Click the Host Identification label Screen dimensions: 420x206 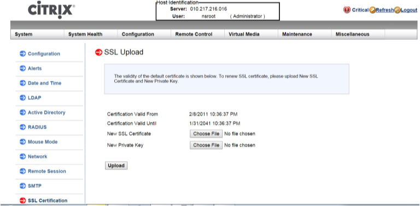177,2
